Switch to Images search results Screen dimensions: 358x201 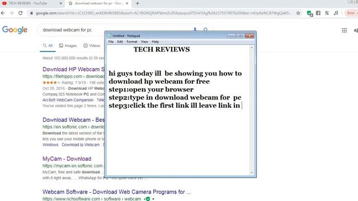click(x=68, y=46)
